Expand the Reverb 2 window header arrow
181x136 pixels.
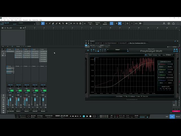tap(86, 41)
